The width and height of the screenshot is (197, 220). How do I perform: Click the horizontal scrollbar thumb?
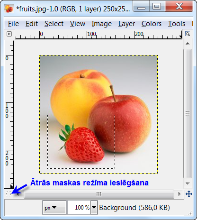[99, 194]
